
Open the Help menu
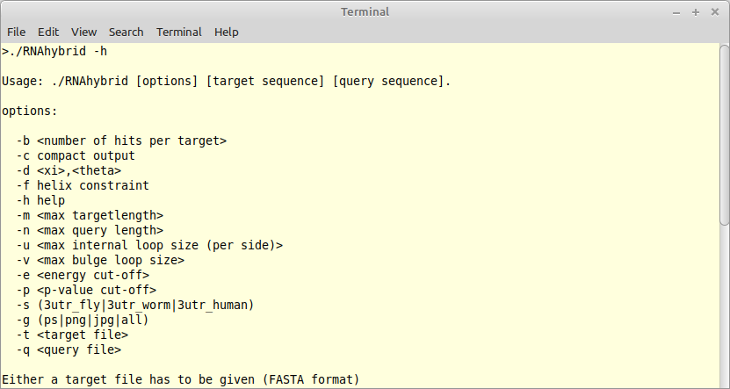[227, 32]
